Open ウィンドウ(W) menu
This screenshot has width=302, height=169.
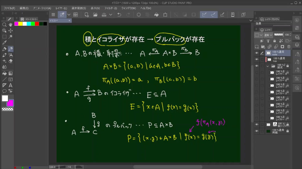coord(129,8)
